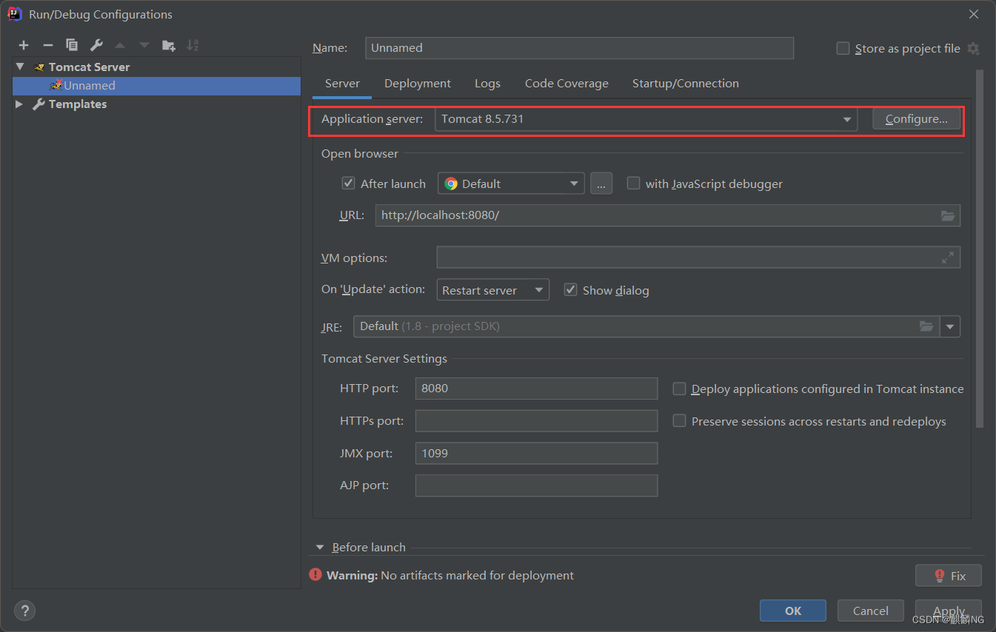Uncheck After launch option
This screenshot has width=996, height=632.
pos(349,183)
